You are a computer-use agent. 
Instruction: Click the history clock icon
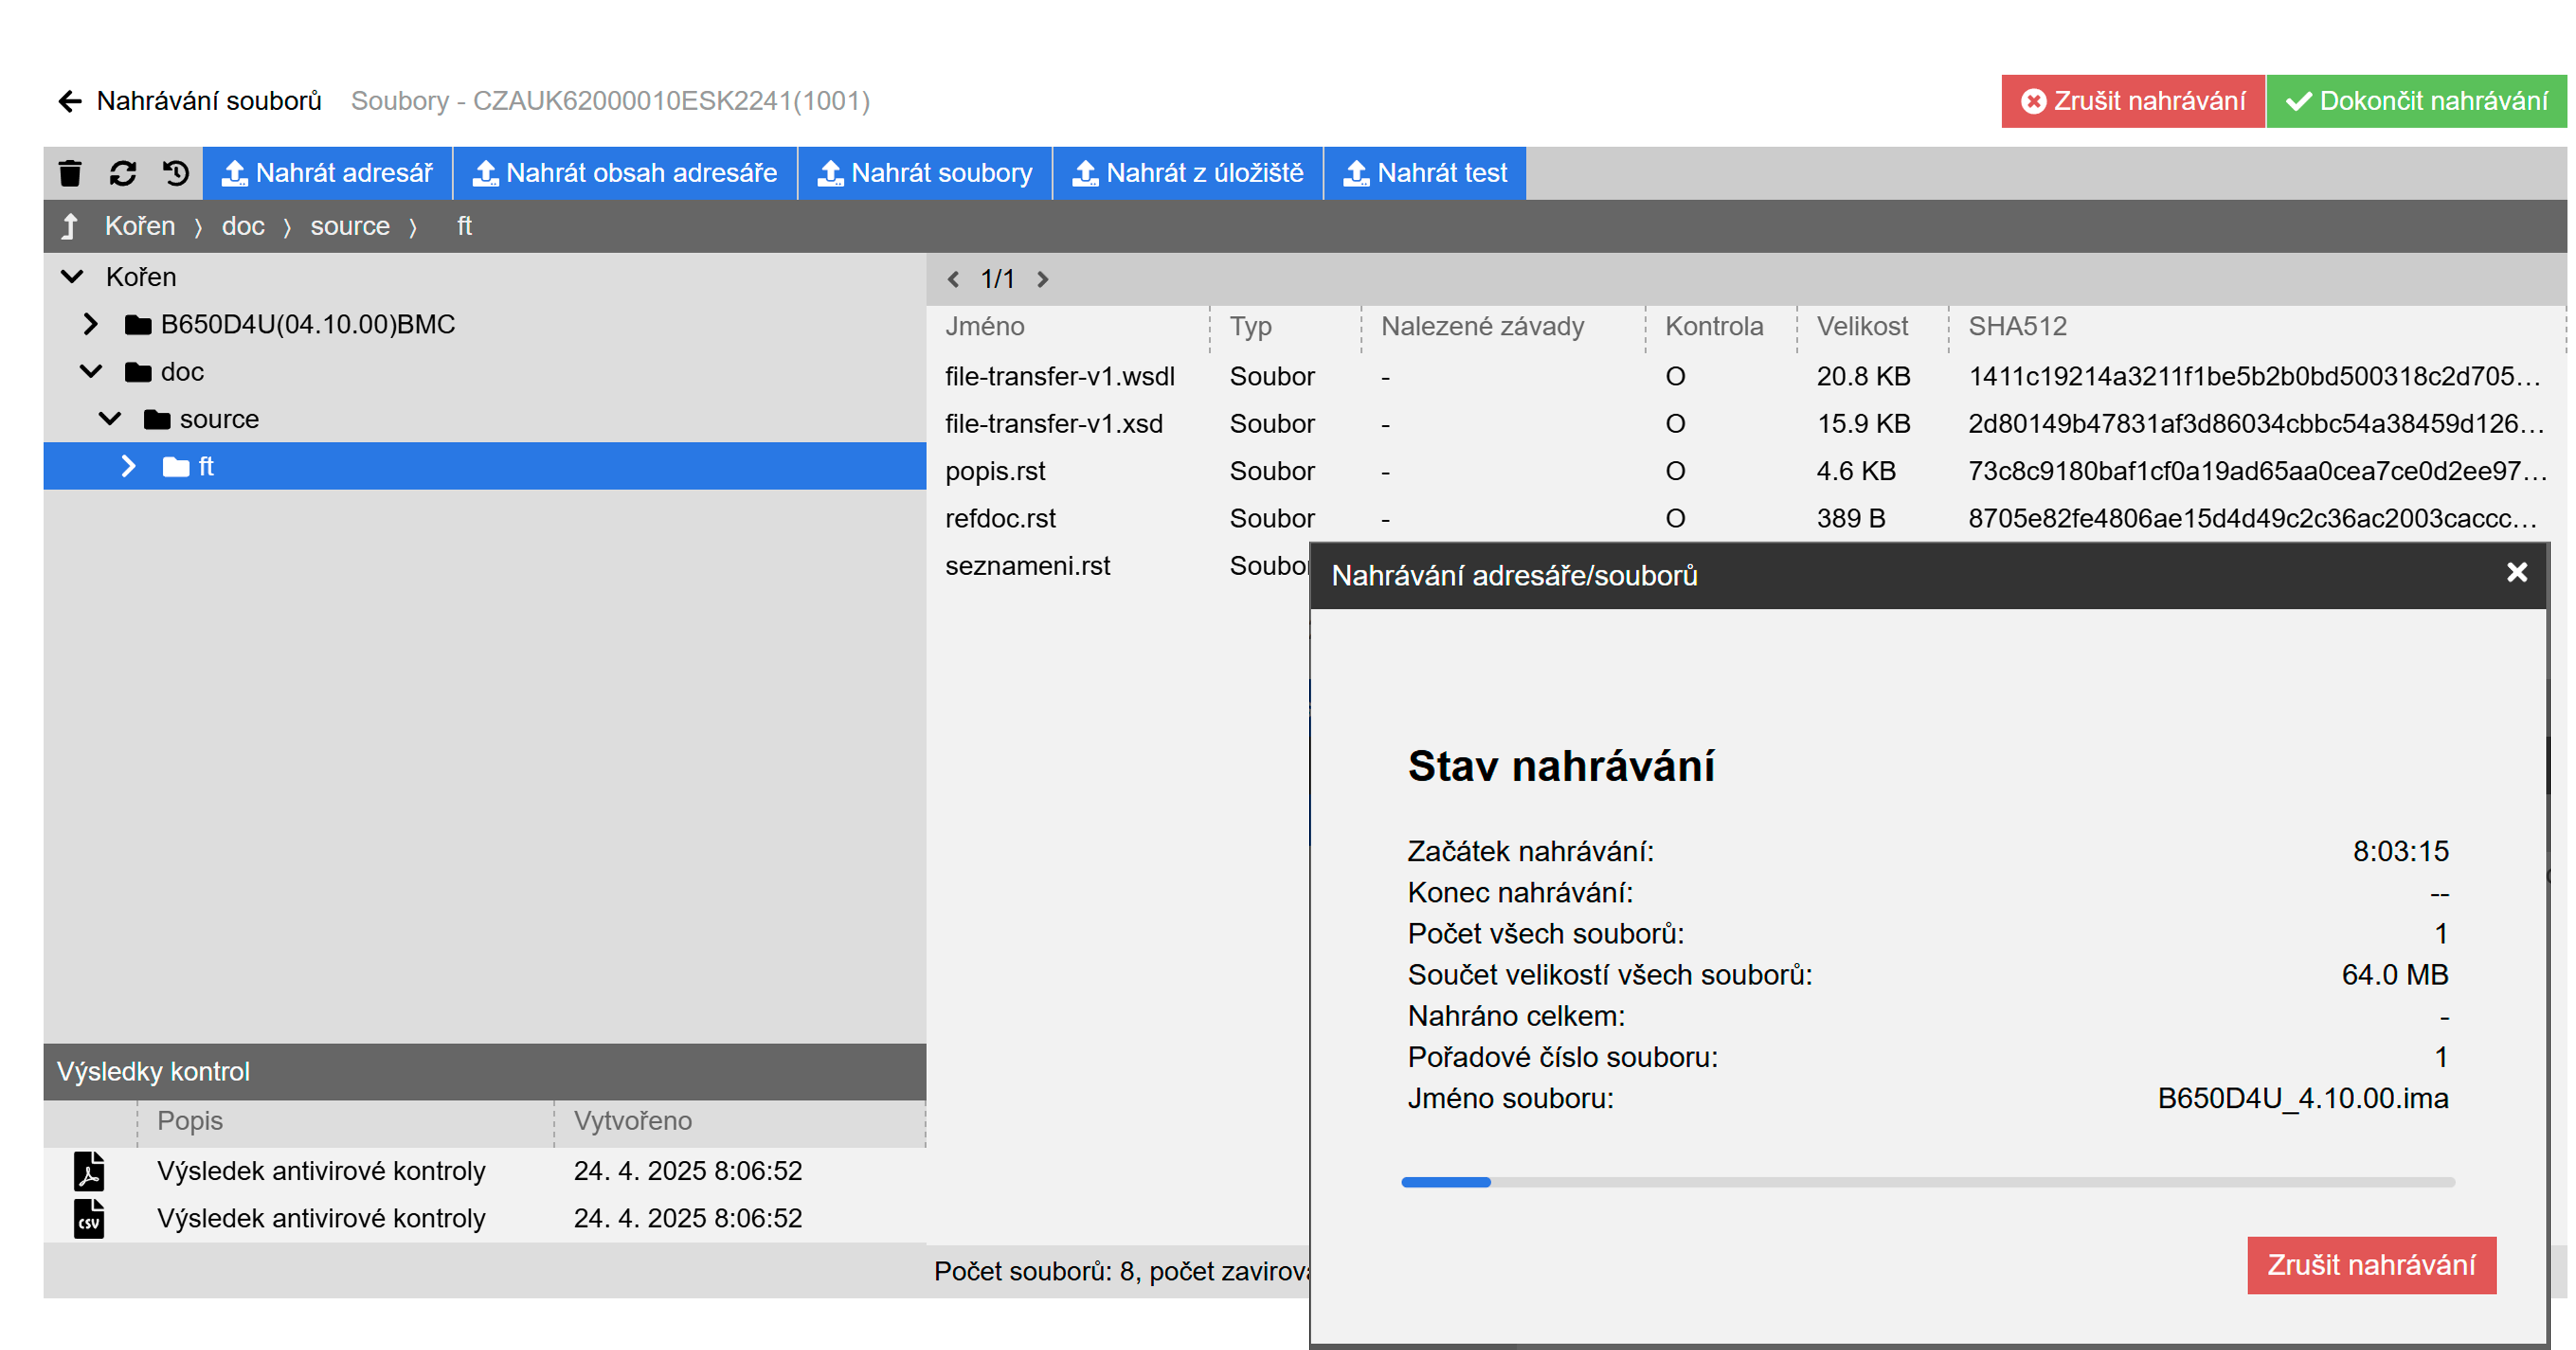click(x=176, y=173)
